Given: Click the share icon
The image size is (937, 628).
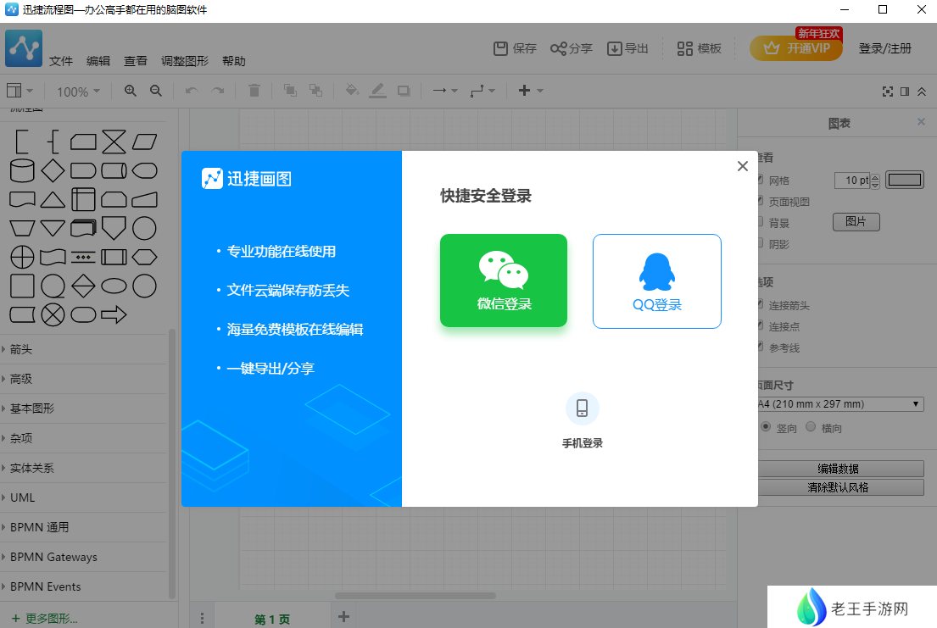Looking at the screenshot, I should coord(558,48).
